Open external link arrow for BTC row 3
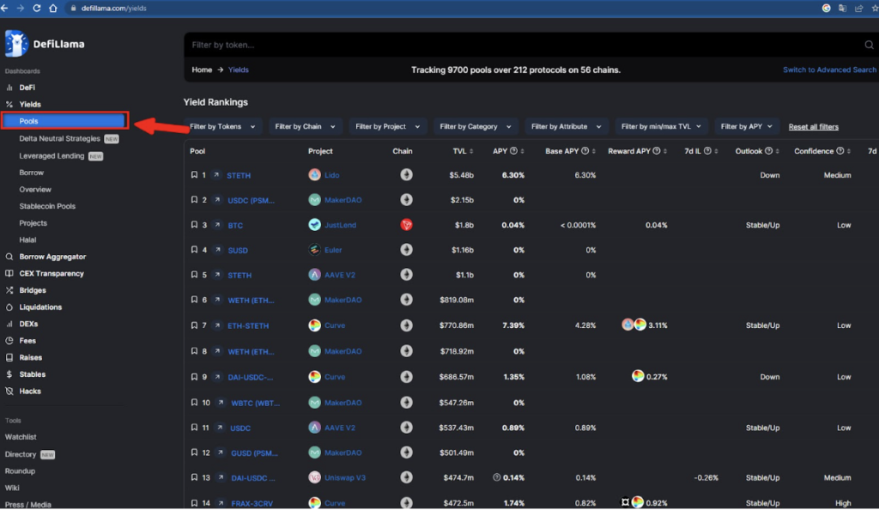 tap(217, 225)
